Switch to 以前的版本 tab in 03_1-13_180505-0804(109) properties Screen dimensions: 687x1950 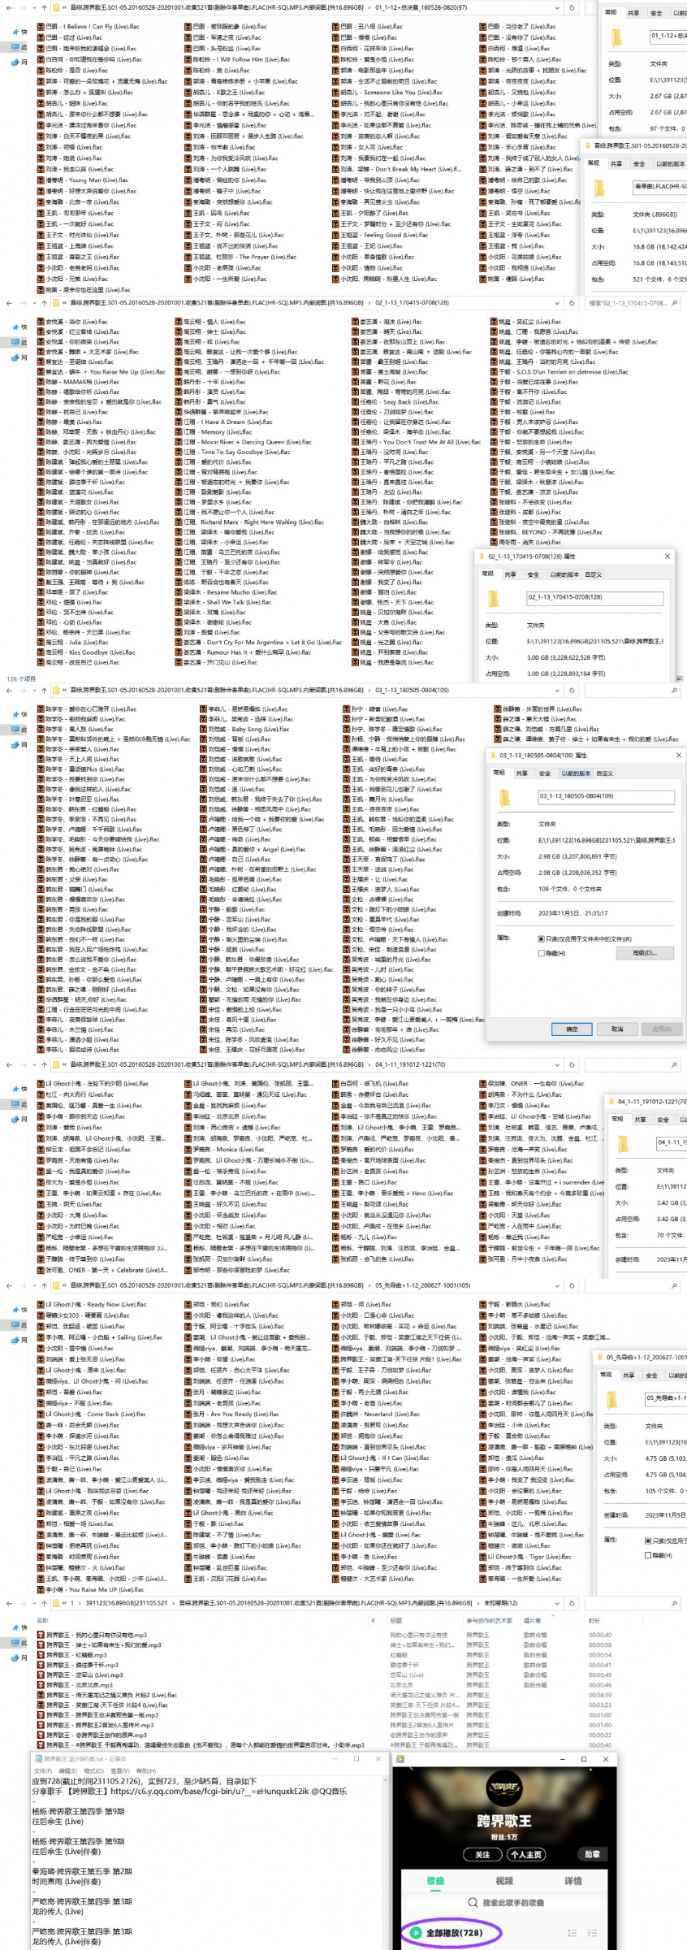575,773
